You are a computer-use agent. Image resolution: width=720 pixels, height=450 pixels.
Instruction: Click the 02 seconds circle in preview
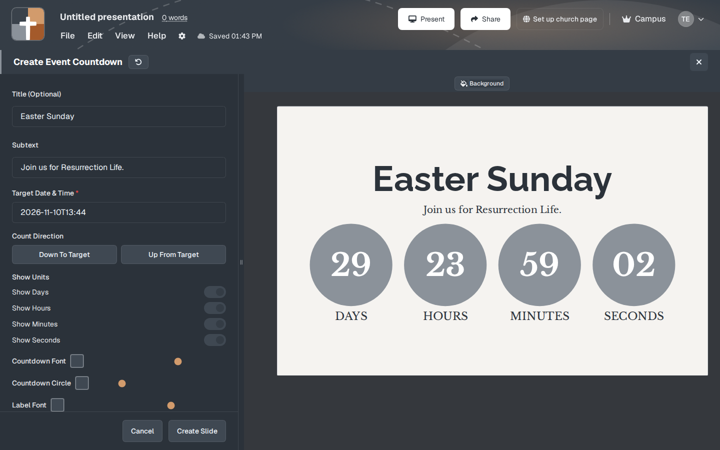pos(634,265)
